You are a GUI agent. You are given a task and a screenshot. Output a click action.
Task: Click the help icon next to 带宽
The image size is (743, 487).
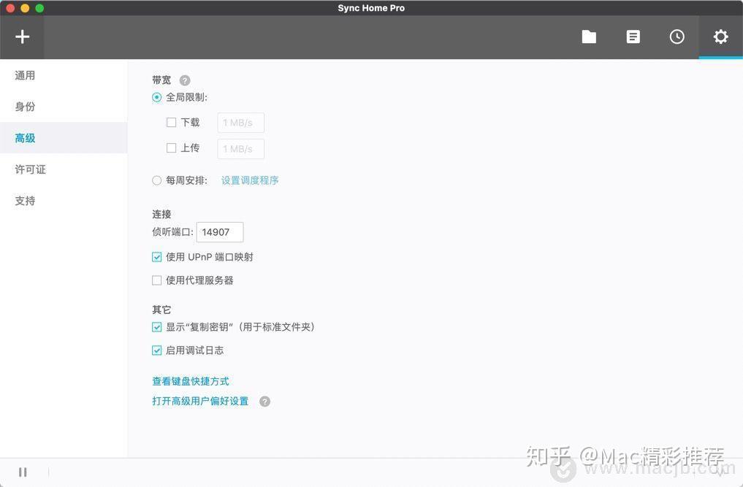(185, 80)
